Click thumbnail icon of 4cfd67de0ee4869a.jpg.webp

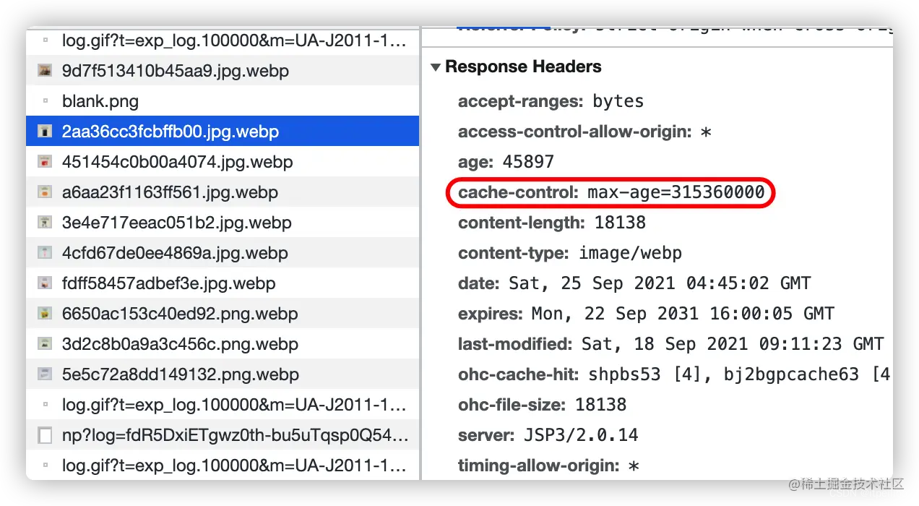pos(45,253)
